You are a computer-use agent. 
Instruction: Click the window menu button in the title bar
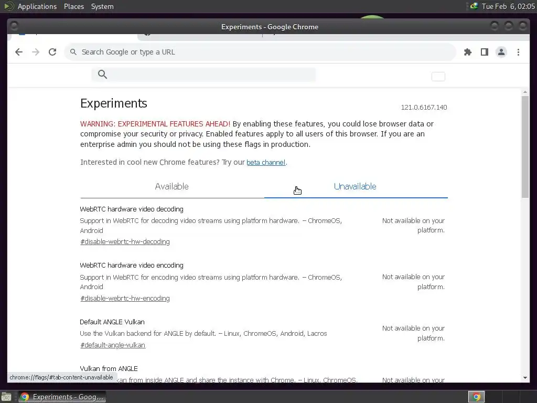[14, 26]
